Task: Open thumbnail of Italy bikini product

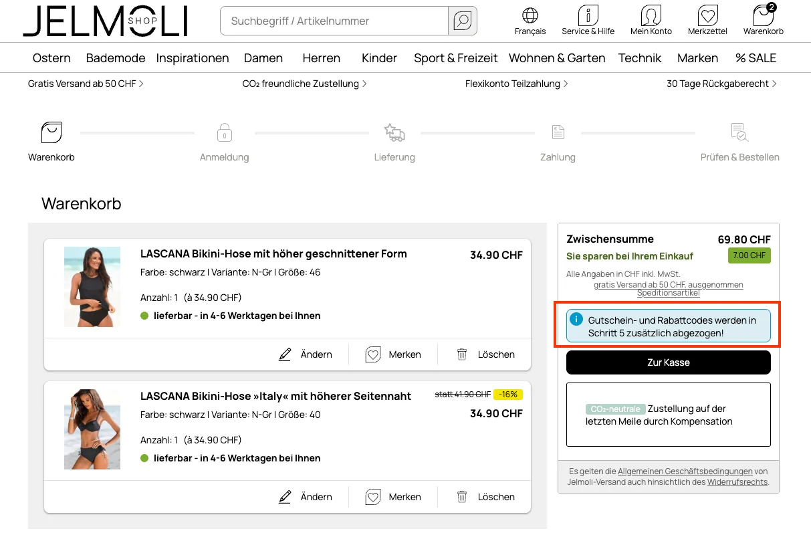Action: [92, 429]
